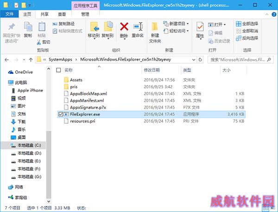Click the navigation pane scroll down arrow
The width and height of the screenshot is (278, 212).
tap(49, 201)
